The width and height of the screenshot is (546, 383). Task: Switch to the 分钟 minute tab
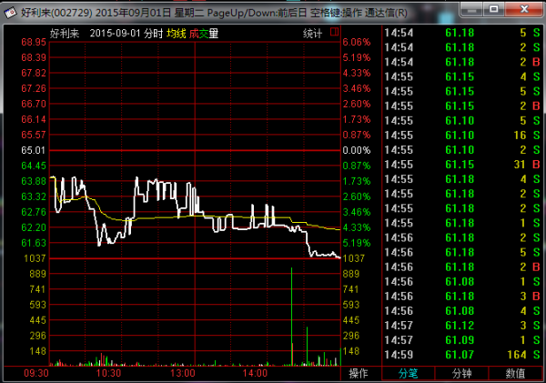(x=462, y=373)
